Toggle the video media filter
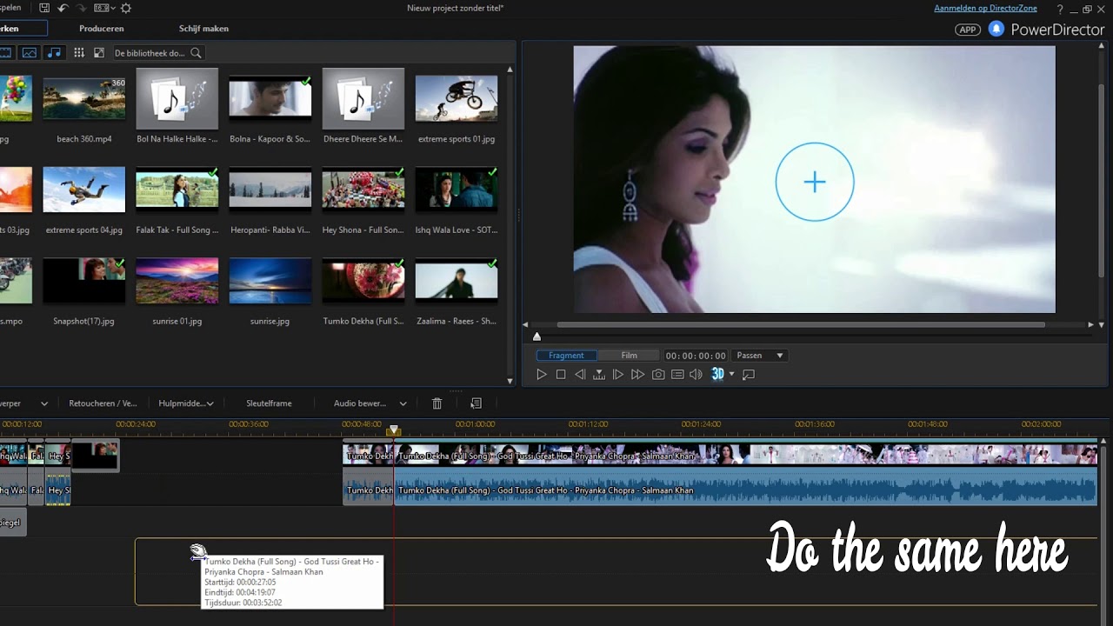This screenshot has height=626, width=1113. [5, 53]
